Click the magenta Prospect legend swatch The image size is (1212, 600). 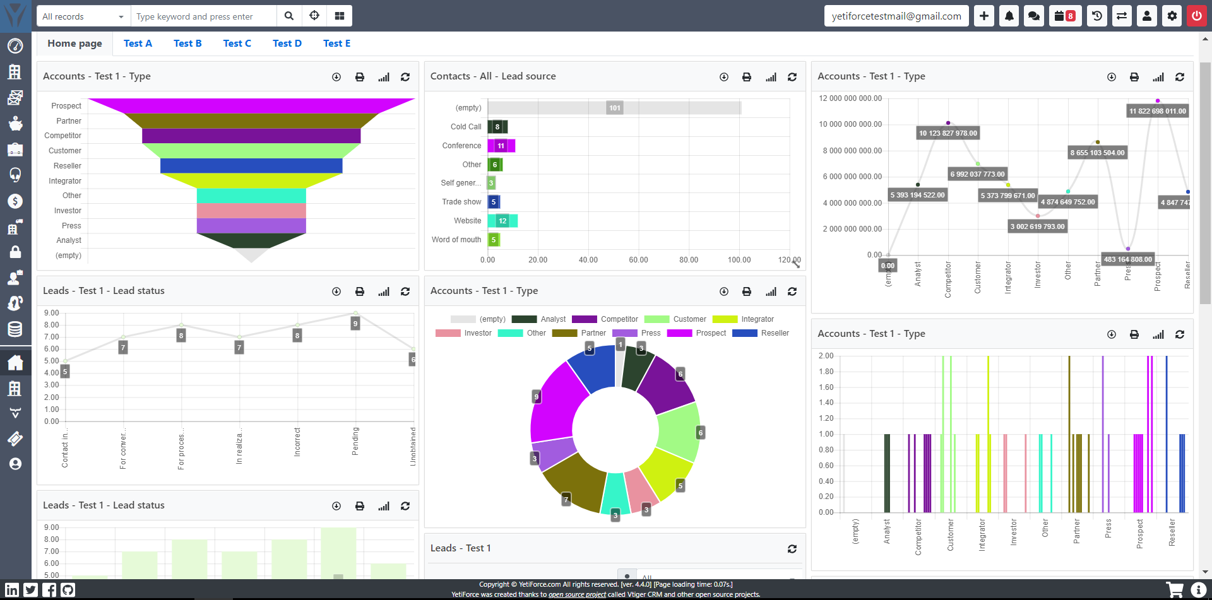coord(679,333)
